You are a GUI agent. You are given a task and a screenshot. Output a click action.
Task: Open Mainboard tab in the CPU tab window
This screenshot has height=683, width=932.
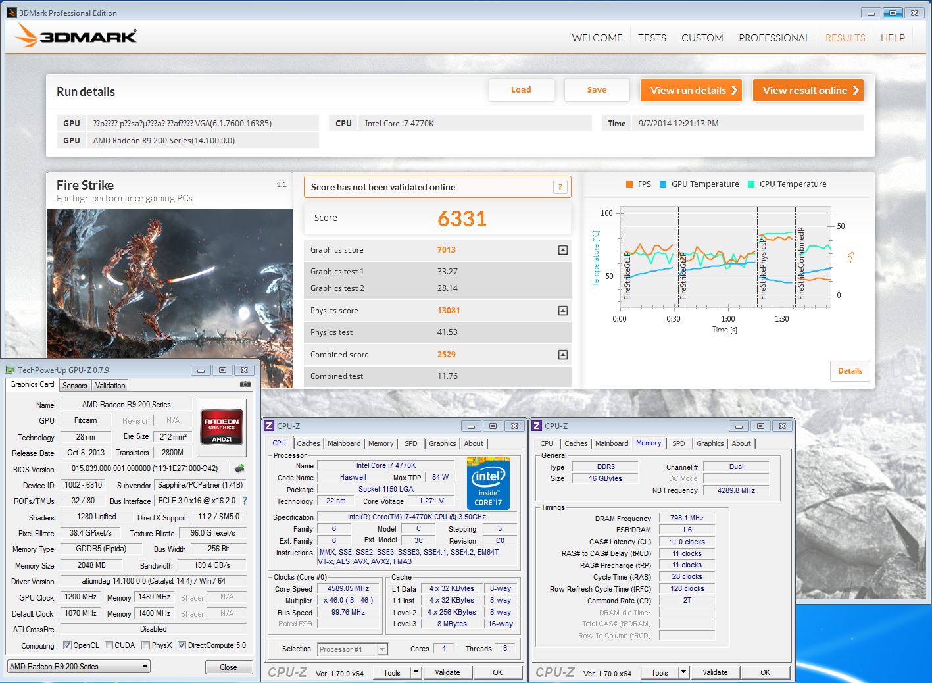[x=344, y=443]
